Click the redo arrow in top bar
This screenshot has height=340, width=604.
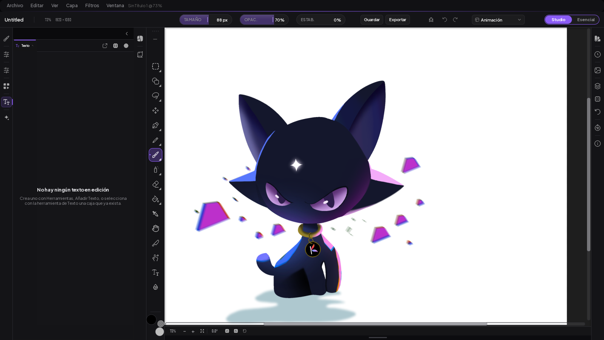(x=455, y=20)
